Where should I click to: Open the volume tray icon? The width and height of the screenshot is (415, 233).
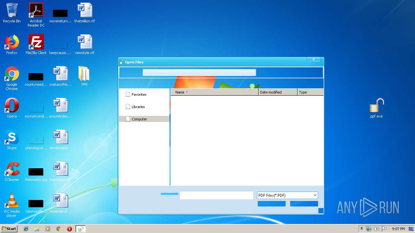pyautogui.click(x=376, y=229)
